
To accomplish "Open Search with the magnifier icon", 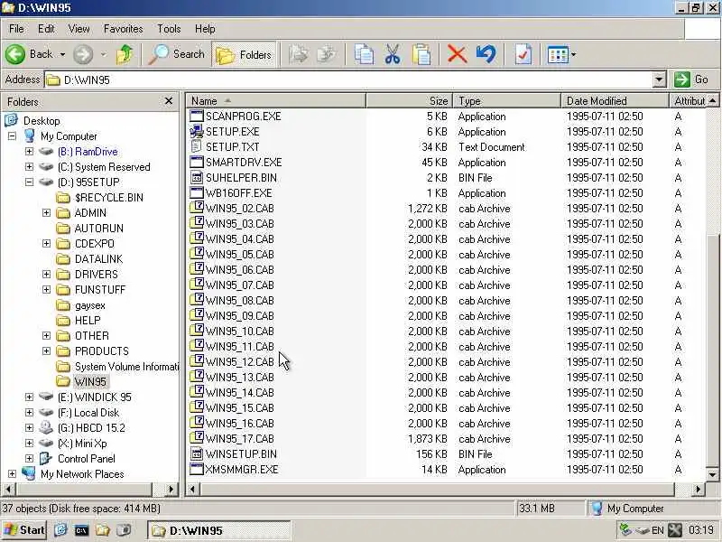I will (x=176, y=54).
